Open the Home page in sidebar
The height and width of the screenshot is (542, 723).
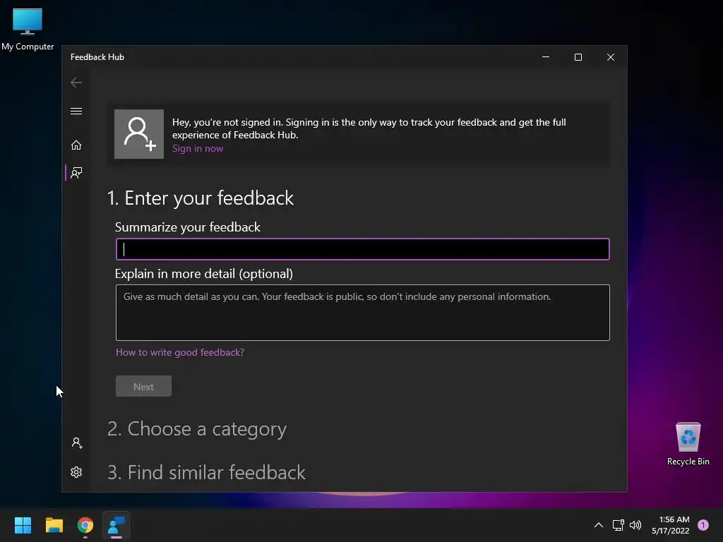coord(76,145)
